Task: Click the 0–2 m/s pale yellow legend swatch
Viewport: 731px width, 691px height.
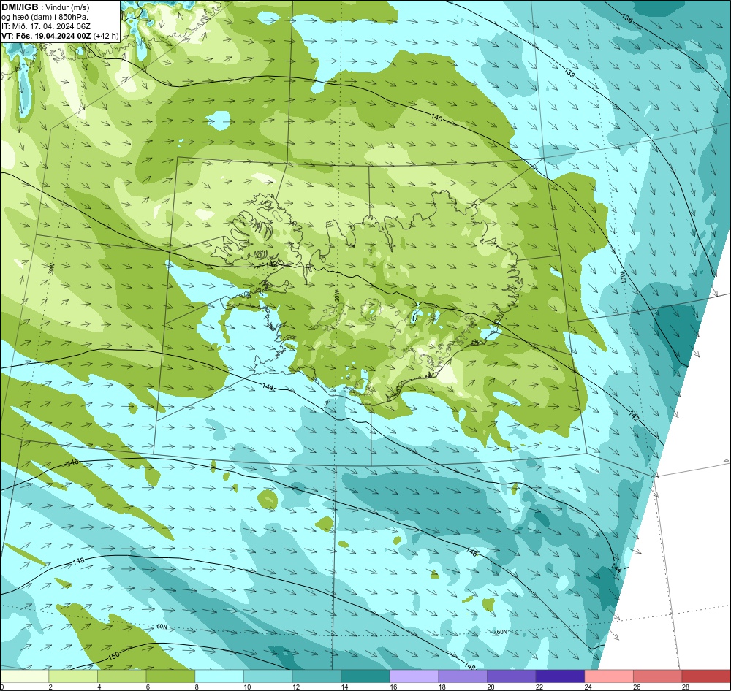Action: pos(24,676)
